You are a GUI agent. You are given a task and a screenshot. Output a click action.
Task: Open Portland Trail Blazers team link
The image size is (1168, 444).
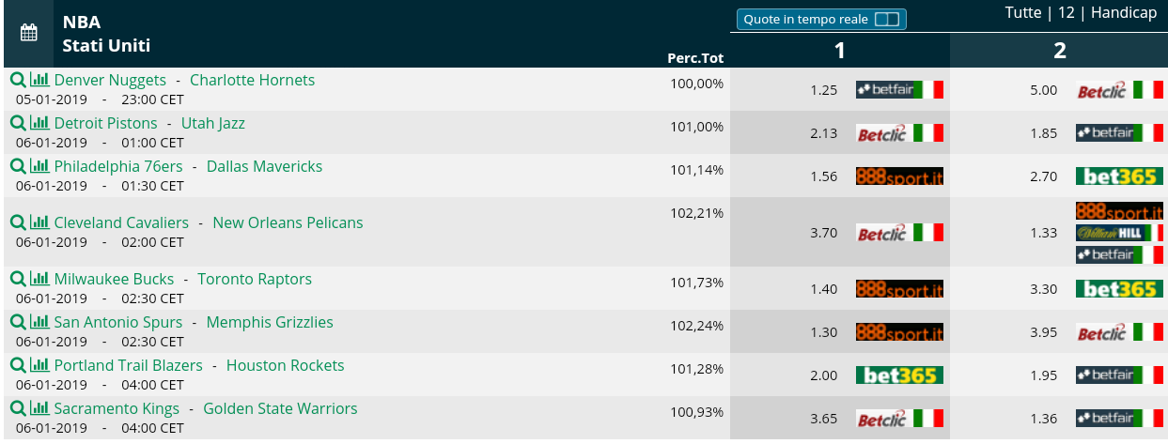click(x=129, y=365)
